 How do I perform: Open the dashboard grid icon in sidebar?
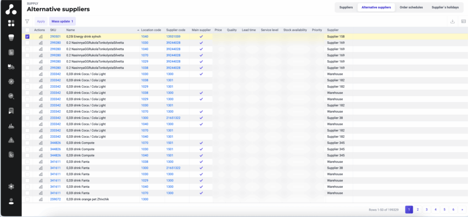coord(11,23)
